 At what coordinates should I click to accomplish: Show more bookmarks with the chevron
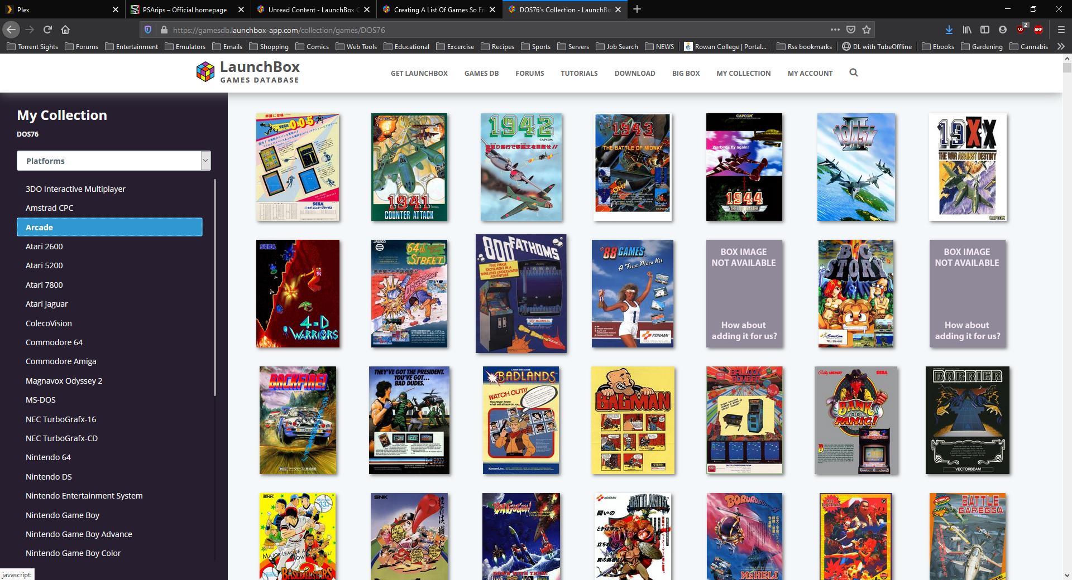(x=1061, y=46)
